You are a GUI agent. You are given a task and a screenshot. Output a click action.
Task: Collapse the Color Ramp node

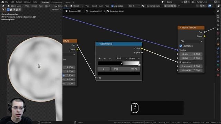[x=98, y=44]
